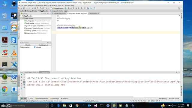The image size is (192, 108).
Task: Open Search Everywhere magnifier at the top right
Action: 179,8
